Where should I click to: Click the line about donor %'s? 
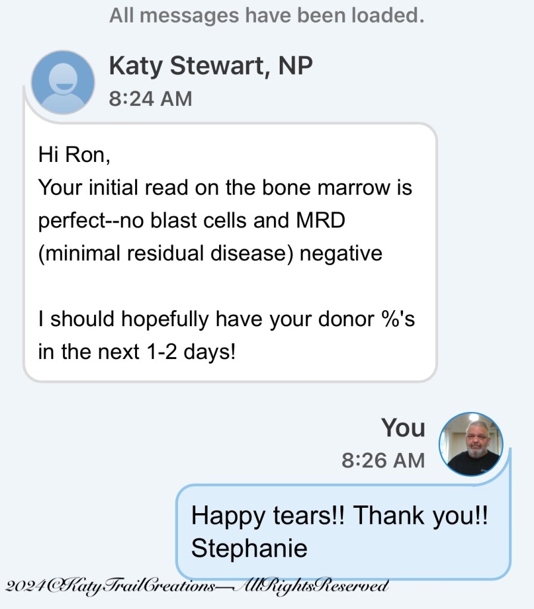[226, 319]
